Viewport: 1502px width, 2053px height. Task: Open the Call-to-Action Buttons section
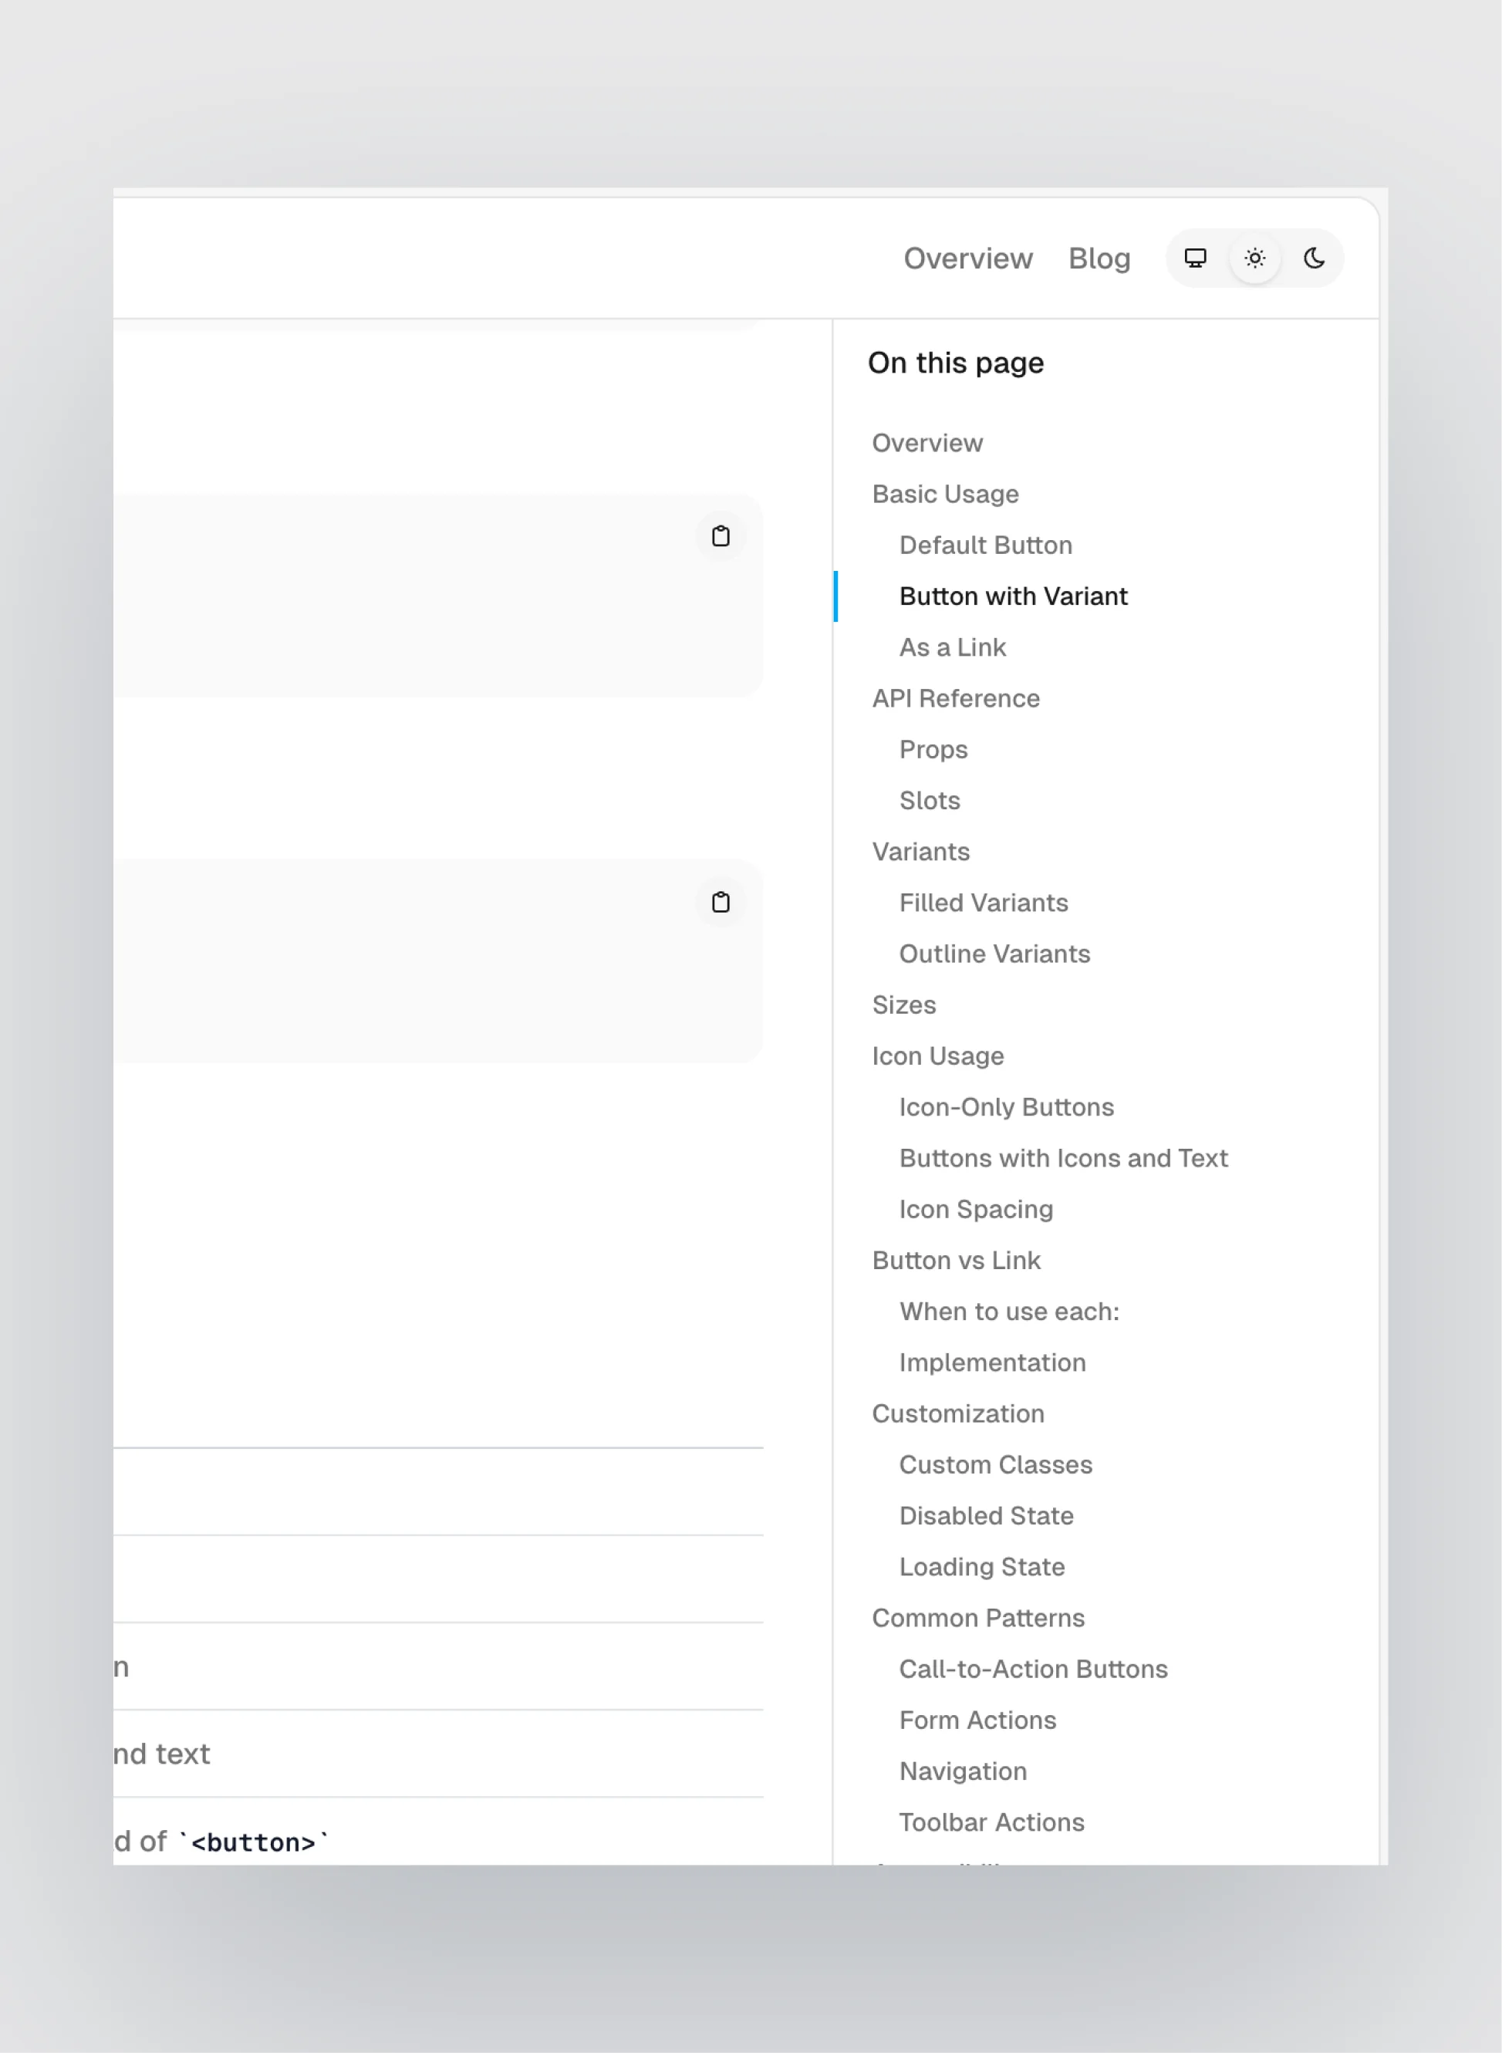pyautogui.click(x=1034, y=1670)
